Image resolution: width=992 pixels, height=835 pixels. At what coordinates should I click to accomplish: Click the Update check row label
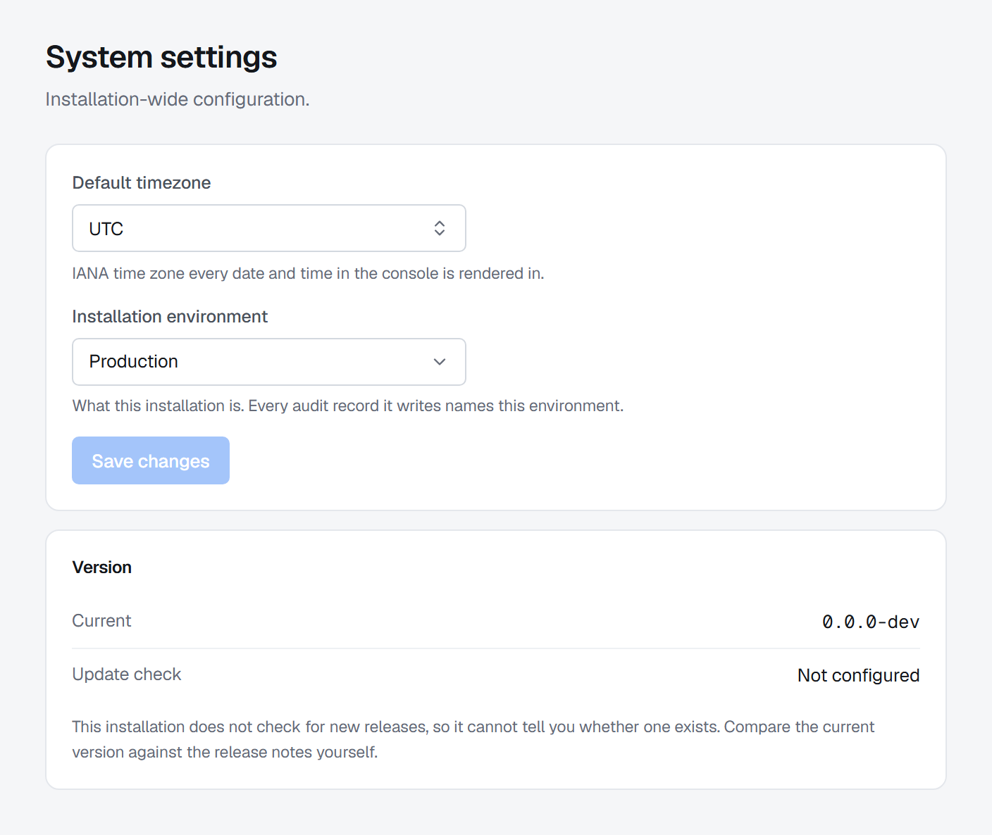[127, 674]
